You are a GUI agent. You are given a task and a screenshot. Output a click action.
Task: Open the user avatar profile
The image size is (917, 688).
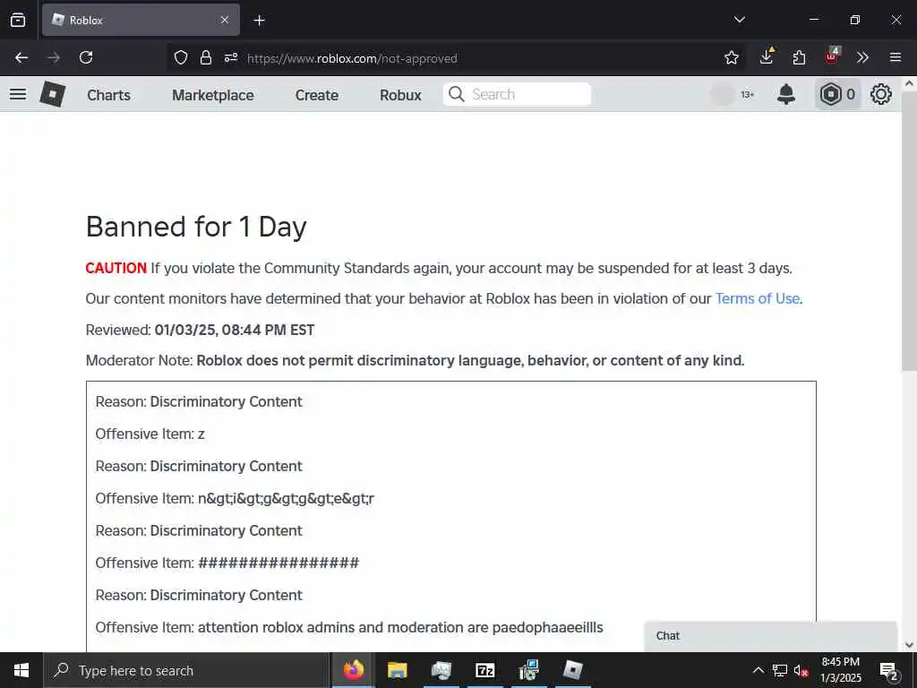pyautogui.click(x=723, y=94)
